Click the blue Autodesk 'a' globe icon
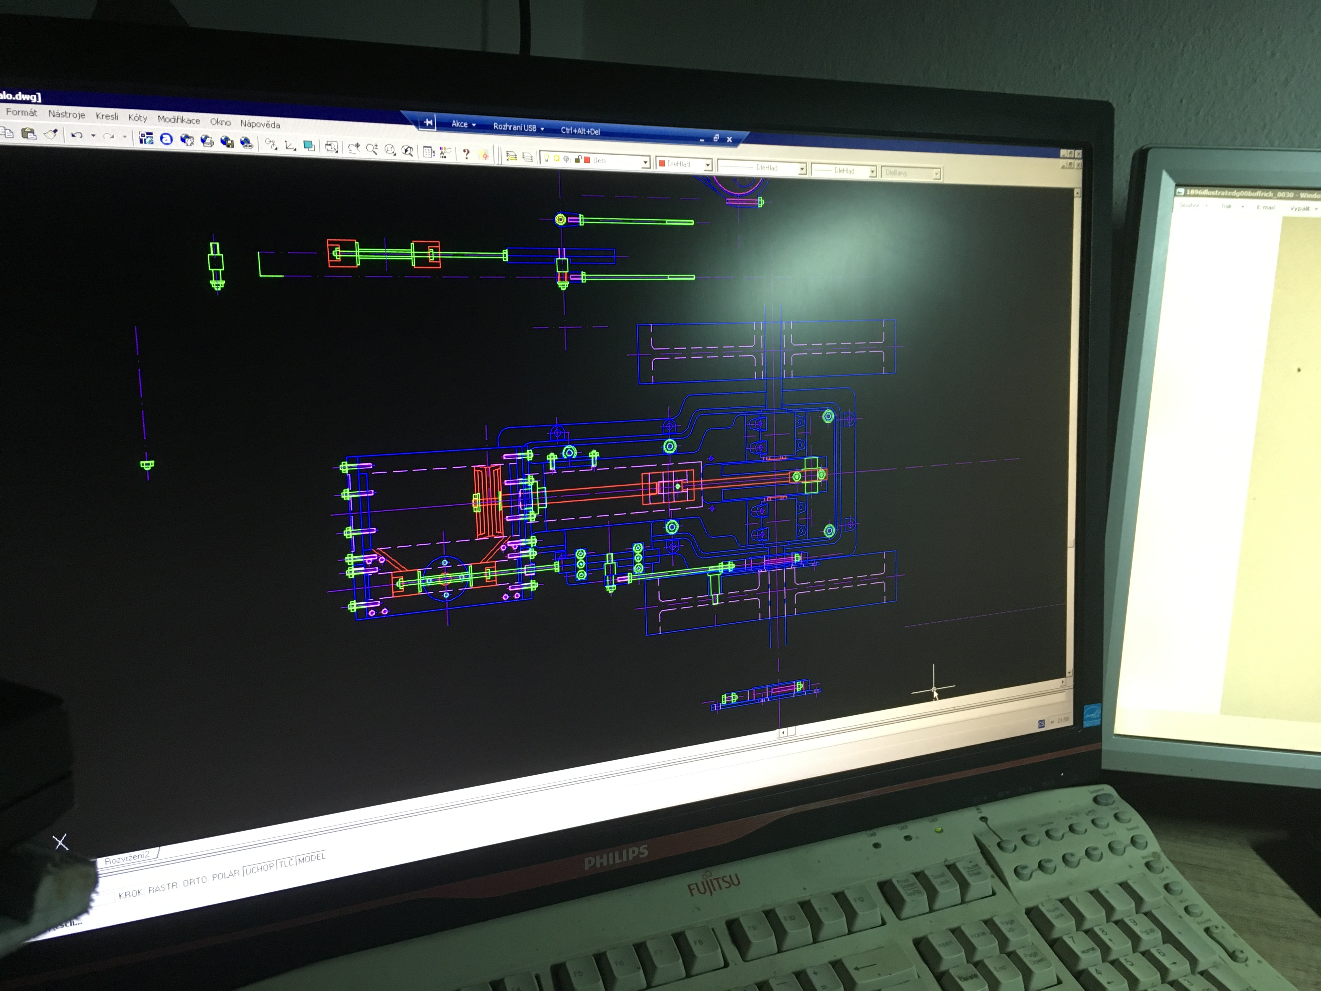Image resolution: width=1321 pixels, height=991 pixels. tap(167, 139)
